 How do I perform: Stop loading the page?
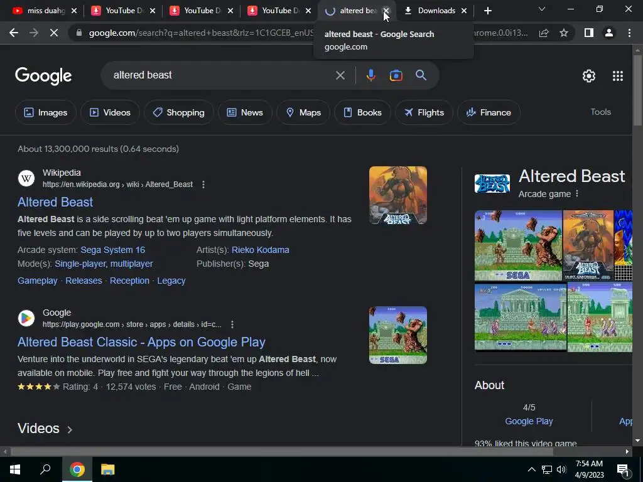click(x=54, y=33)
